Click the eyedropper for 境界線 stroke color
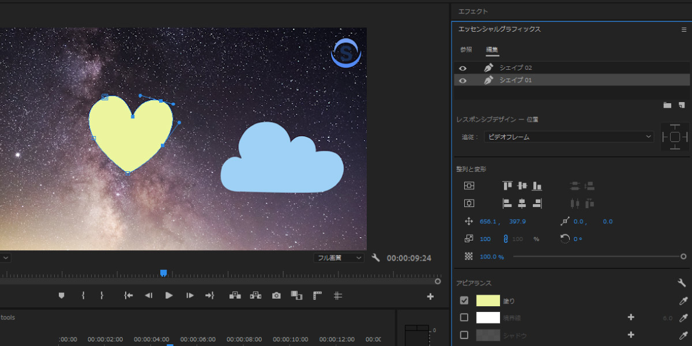This screenshot has height=346, width=692. pyautogui.click(x=683, y=318)
